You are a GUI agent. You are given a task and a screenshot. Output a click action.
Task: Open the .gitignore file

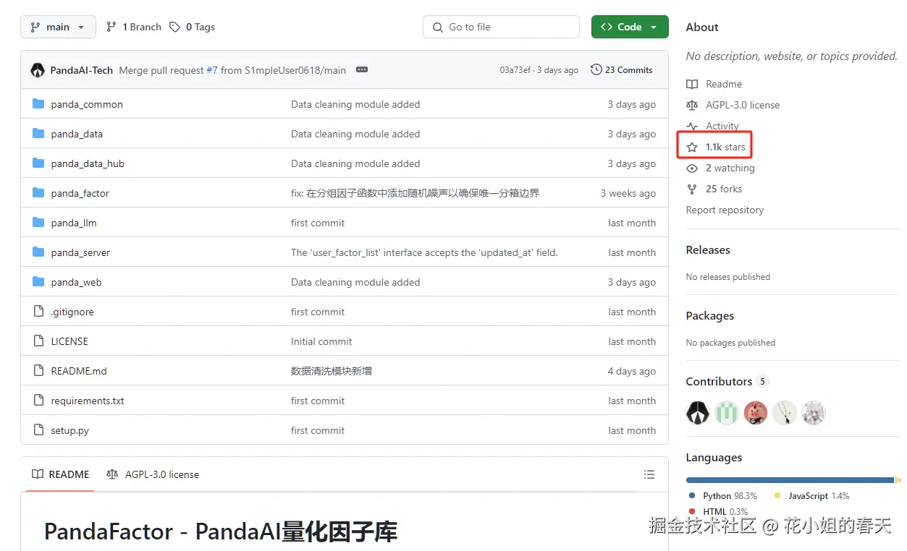pyautogui.click(x=72, y=312)
